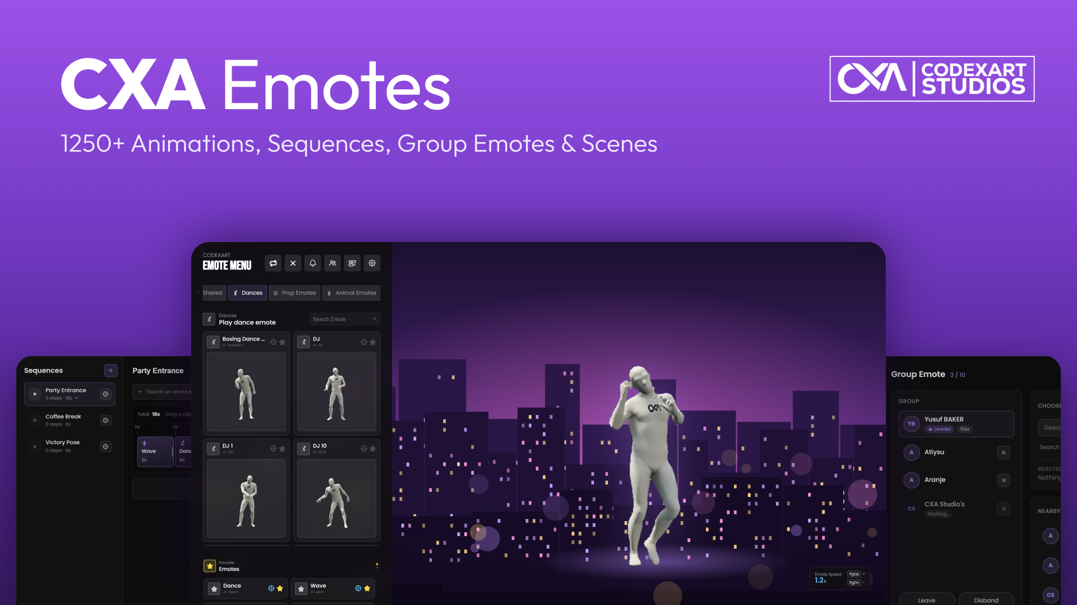Screen dimensions: 1077x605
Task: Open the notifications bell icon
Action: click(x=313, y=264)
